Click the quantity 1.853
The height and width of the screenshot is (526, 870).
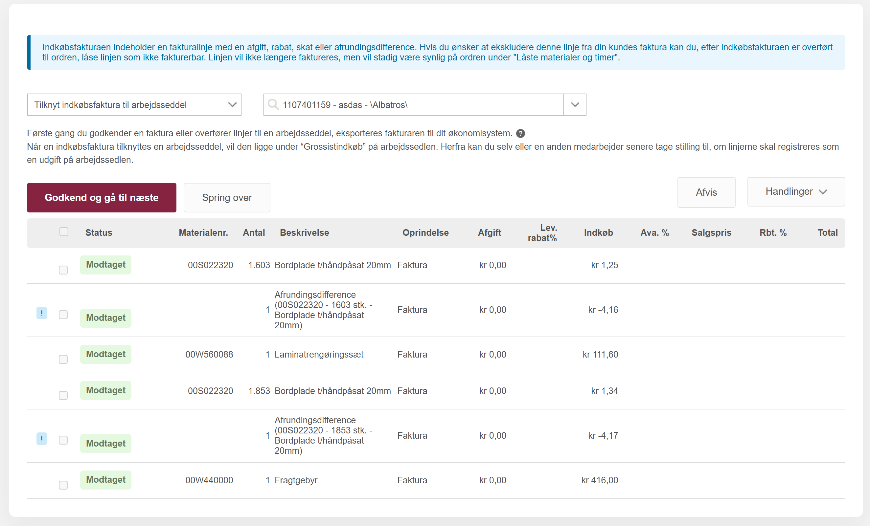(x=259, y=391)
